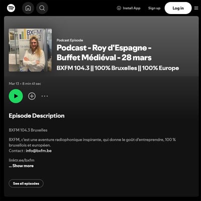The height and width of the screenshot is (201, 201).
Task: Click Sign up
Action: coord(154,8)
